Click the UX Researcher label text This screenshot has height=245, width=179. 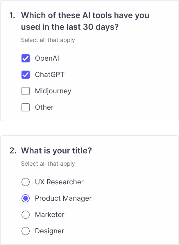pyautogui.click(x=59, y=182)
